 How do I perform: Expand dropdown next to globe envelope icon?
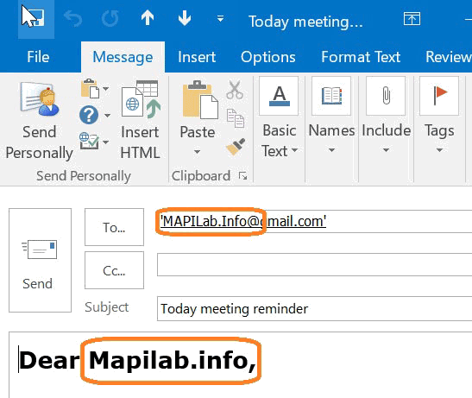106,142
